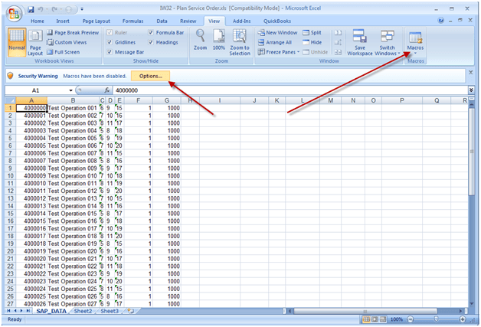Open the Sheet2 worksheet tab
Screen dimensions: 481x327
[x=83, y=311]
